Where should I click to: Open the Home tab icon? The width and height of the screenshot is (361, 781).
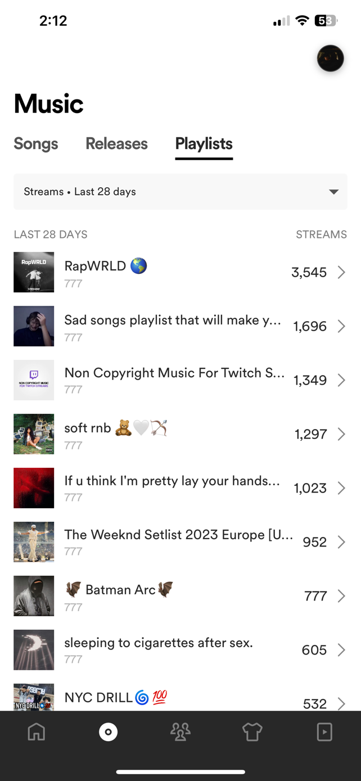[x=37, y=732]
